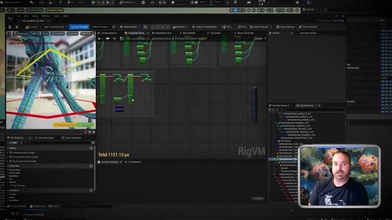
Task: Toggle Release Mode in the toolbar
Action: 129,27
